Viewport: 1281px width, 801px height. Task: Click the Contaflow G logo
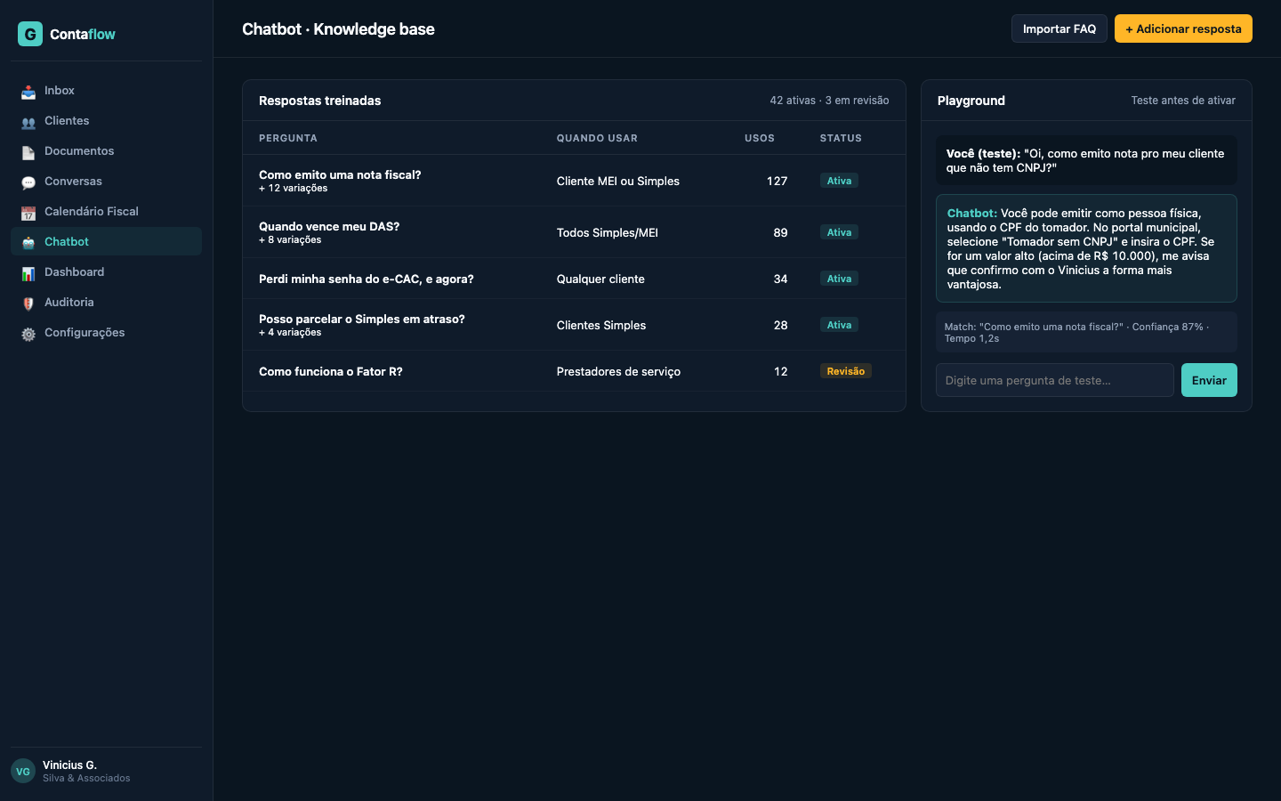(29, 33)
